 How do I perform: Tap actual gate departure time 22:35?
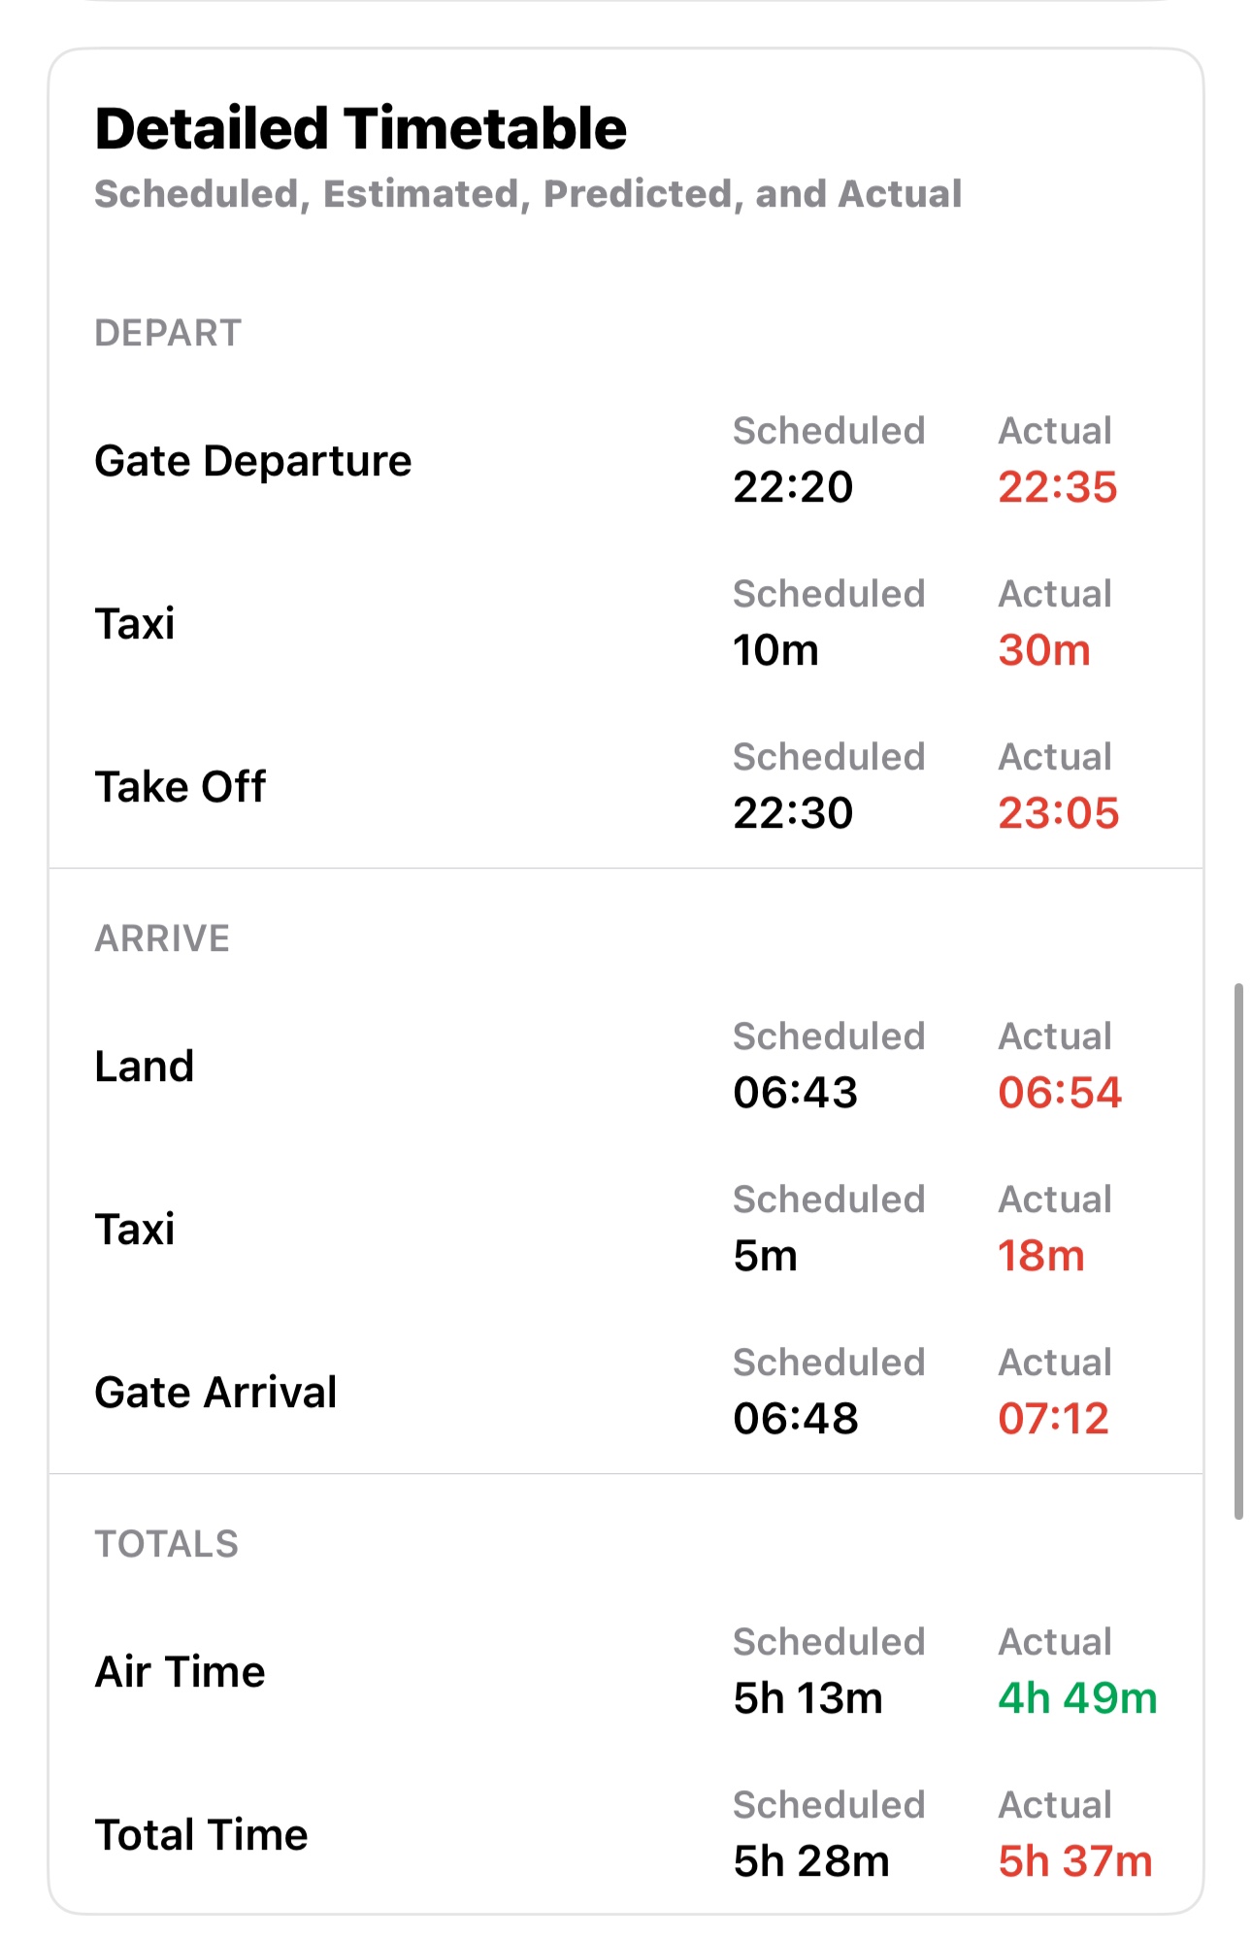[1058, 486]
